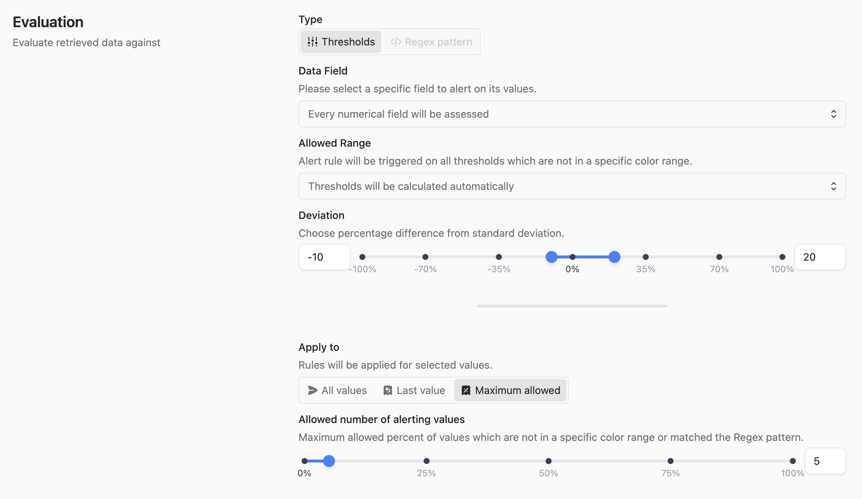Open the Allowed Range dropdown
Image resolution: width=862 pixels, height=499 pixels.
(572, 186)
